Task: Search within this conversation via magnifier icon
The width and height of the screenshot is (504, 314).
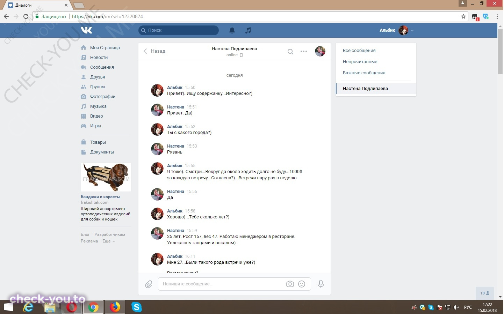Action: tap(290, 52)
